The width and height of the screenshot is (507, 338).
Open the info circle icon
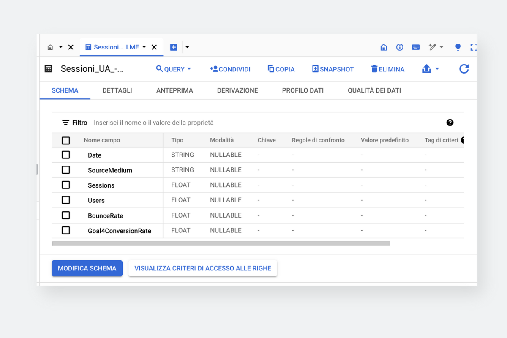click(400, 47)
